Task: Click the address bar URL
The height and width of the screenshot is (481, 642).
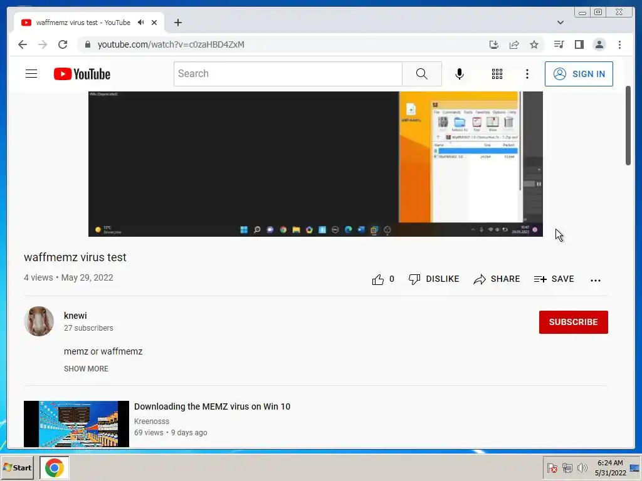Action: click(x=171, y=44)
